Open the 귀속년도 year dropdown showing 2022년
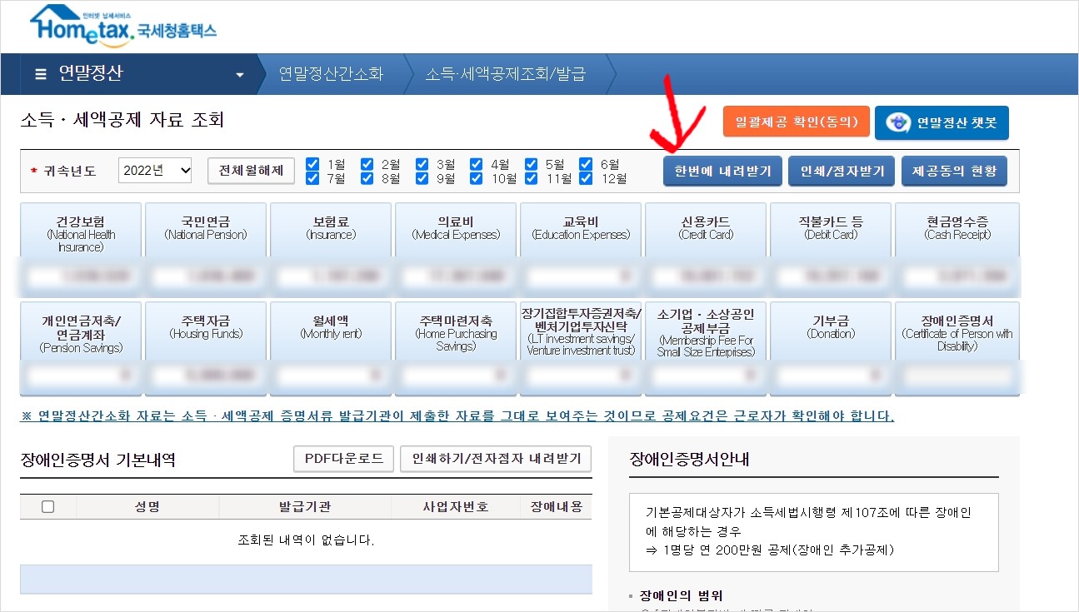Image resolution: width=1079 pixels, height=612 pixels. pyautogui.click(x=154, y=170)
